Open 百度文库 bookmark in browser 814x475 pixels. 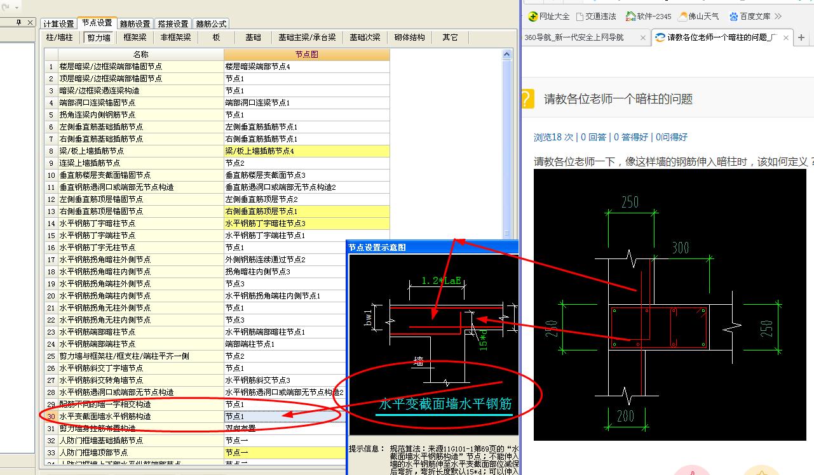[x=750, y=16]
